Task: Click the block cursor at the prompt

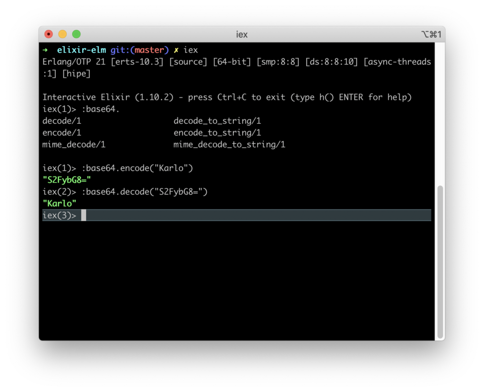Action: pyautogui.click(x=84, y=215)
